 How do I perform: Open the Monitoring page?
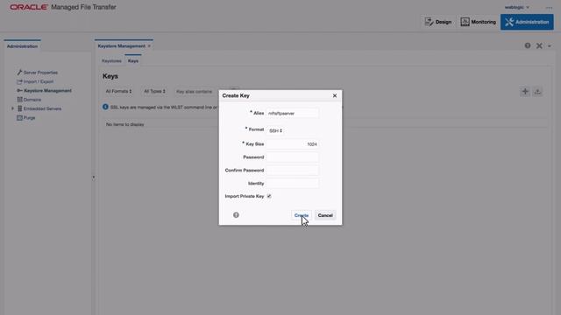coord(478,22)
